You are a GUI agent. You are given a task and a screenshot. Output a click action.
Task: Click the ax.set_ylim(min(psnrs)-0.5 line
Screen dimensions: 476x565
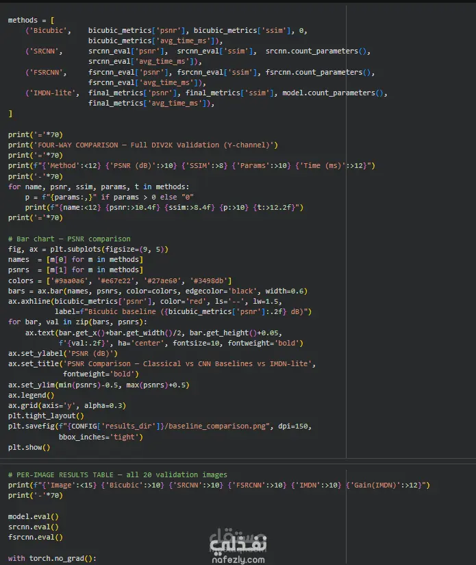pyautogui.click(x=99, y=385)
